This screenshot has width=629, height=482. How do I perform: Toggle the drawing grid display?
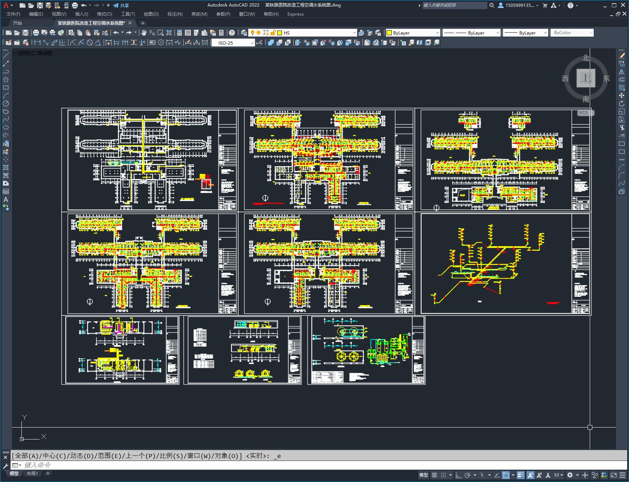[434, 475]
